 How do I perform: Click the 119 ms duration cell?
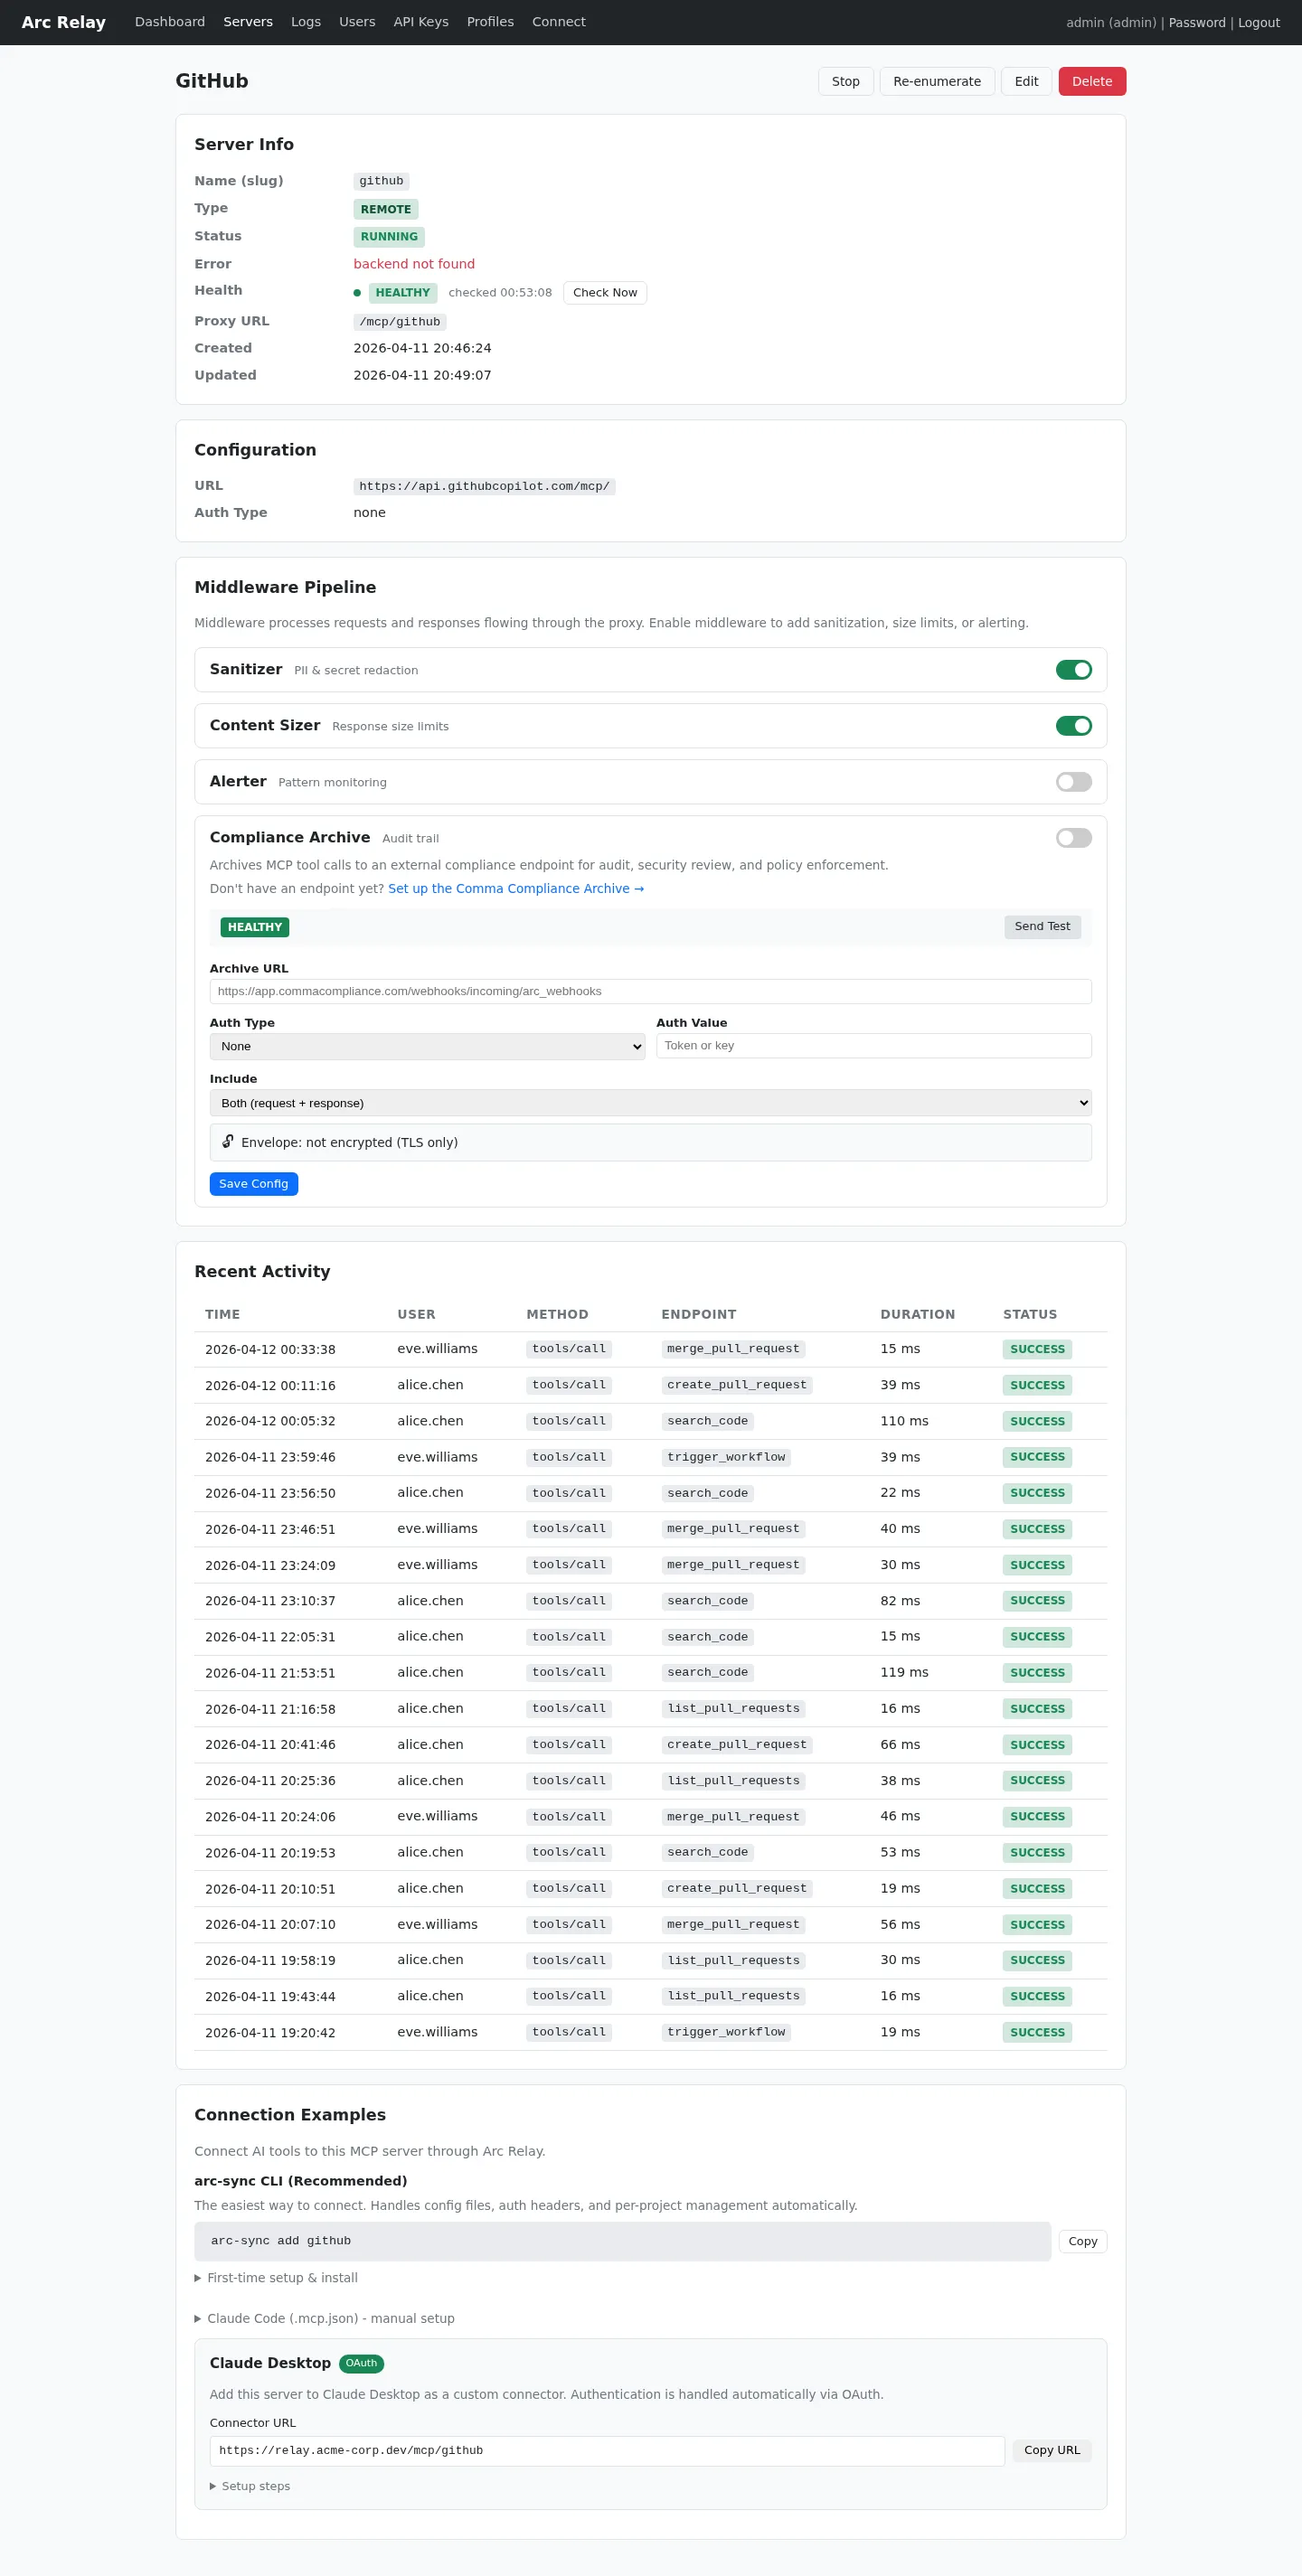coord(904,1673)
